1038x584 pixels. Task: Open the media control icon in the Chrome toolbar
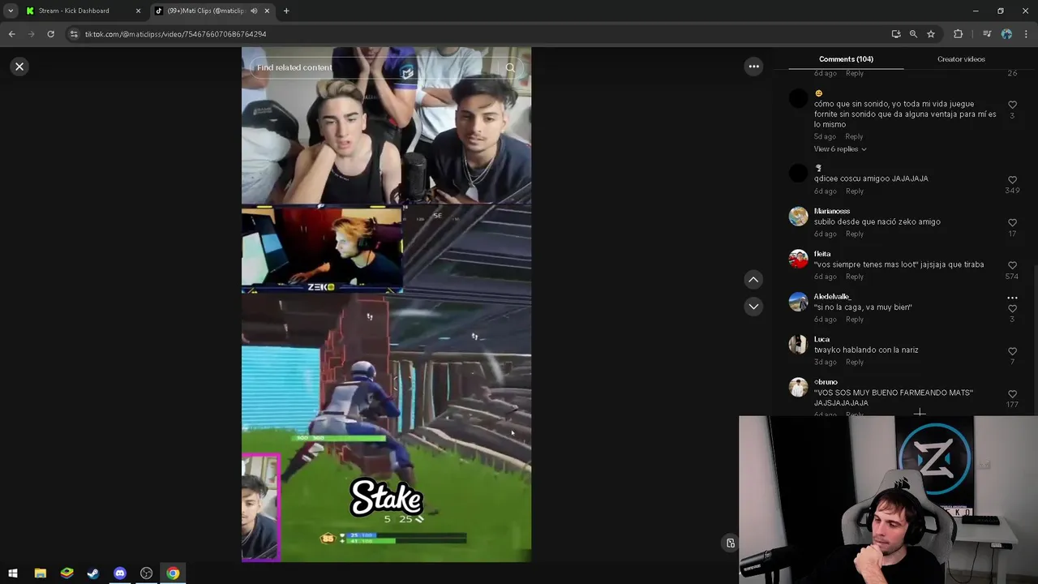pos(987,34)
